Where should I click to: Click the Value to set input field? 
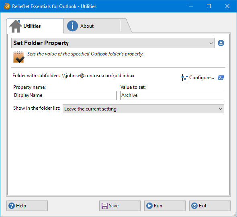172,95
